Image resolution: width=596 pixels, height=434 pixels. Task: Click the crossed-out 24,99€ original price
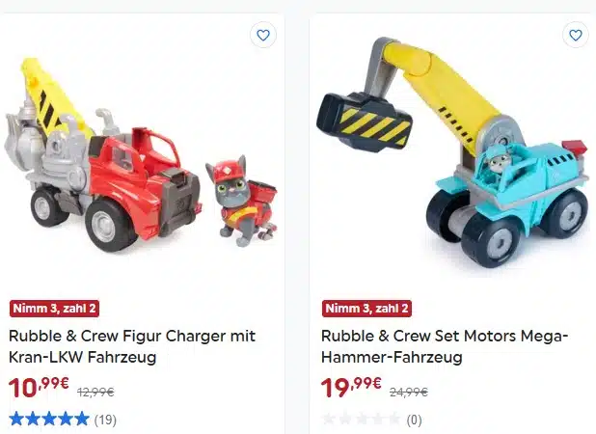(x=409, y=392)
